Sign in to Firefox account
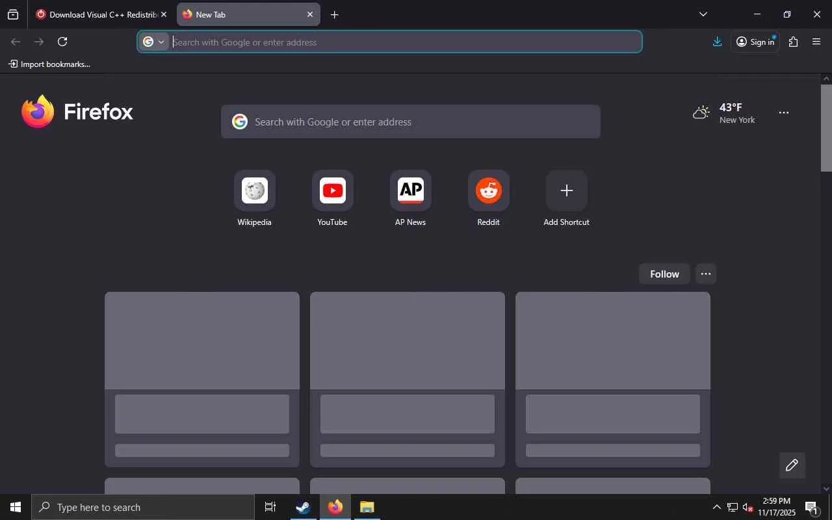The image size is (832, 520). point(755,42)
